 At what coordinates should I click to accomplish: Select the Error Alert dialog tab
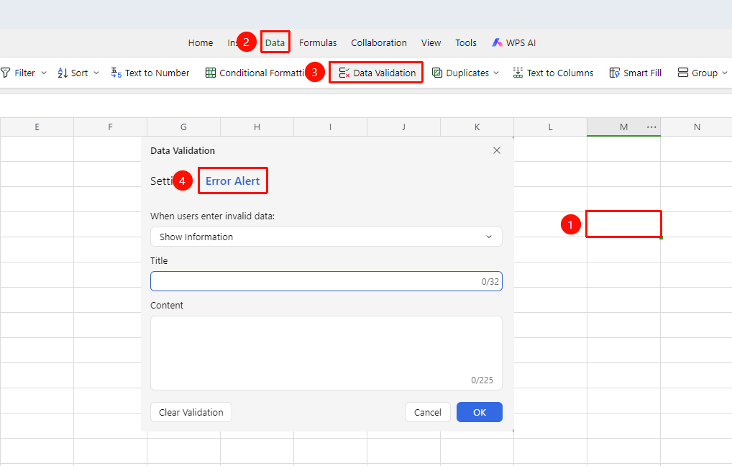point(232,181)
